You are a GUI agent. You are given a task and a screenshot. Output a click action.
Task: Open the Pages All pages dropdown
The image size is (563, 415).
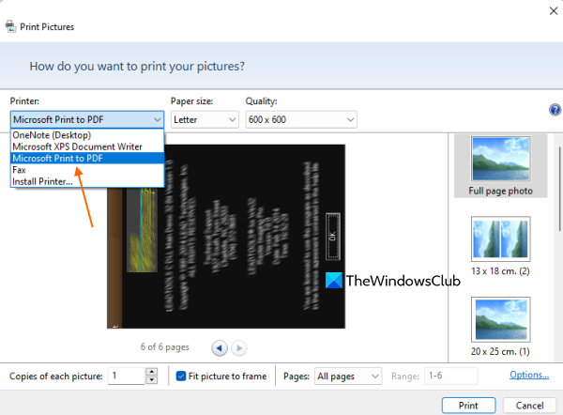[x=348, y=377]
